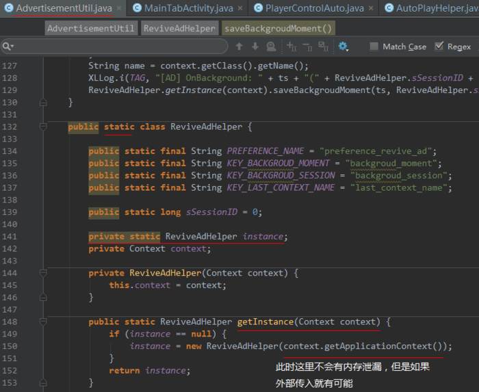Uncheck the Regex checkbox
The width and height of the screenshot is (479, 392).
(439, 47)
